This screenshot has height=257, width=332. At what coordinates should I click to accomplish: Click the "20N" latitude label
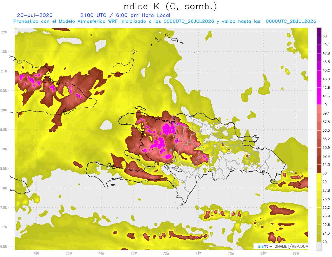pyautogui.click(x=4, y=110)
